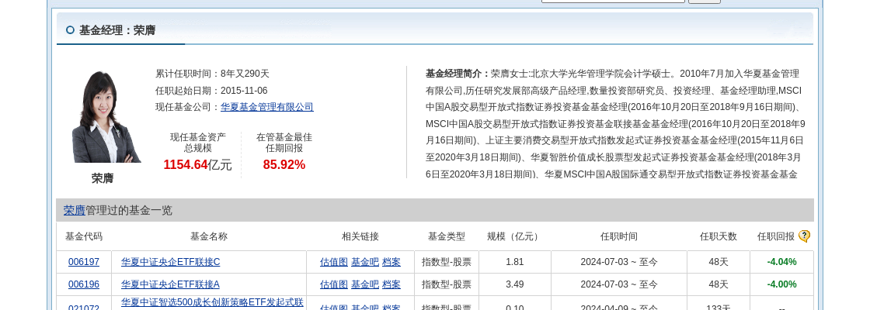Screen dimensions: 870x310
Task: Click scale value 3.49 in second row
Action: click(x=514, y=284)
